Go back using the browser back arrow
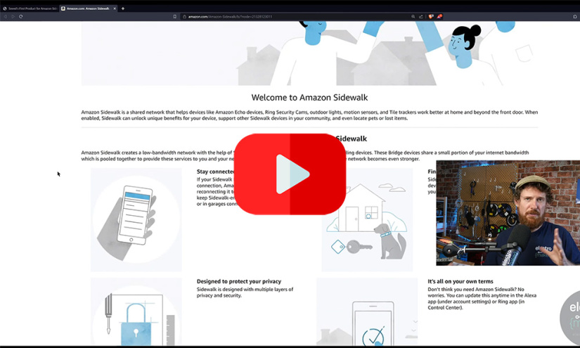Viewport: 580px width, 348px height. point(5,16)
